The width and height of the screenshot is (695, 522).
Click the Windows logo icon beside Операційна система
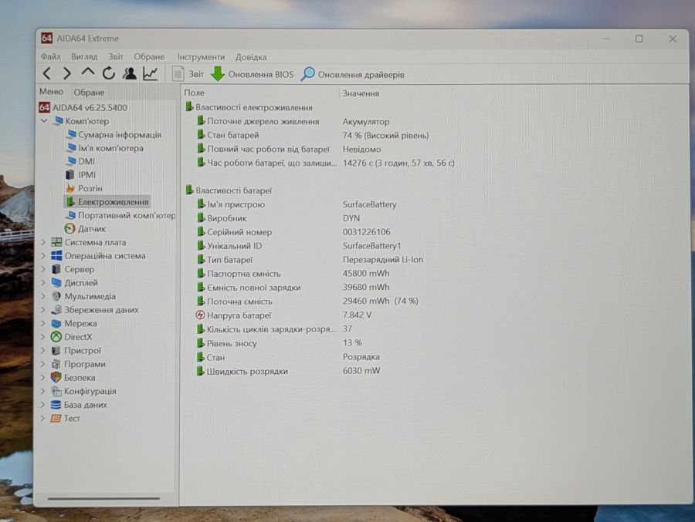click(x=56, y=256)
